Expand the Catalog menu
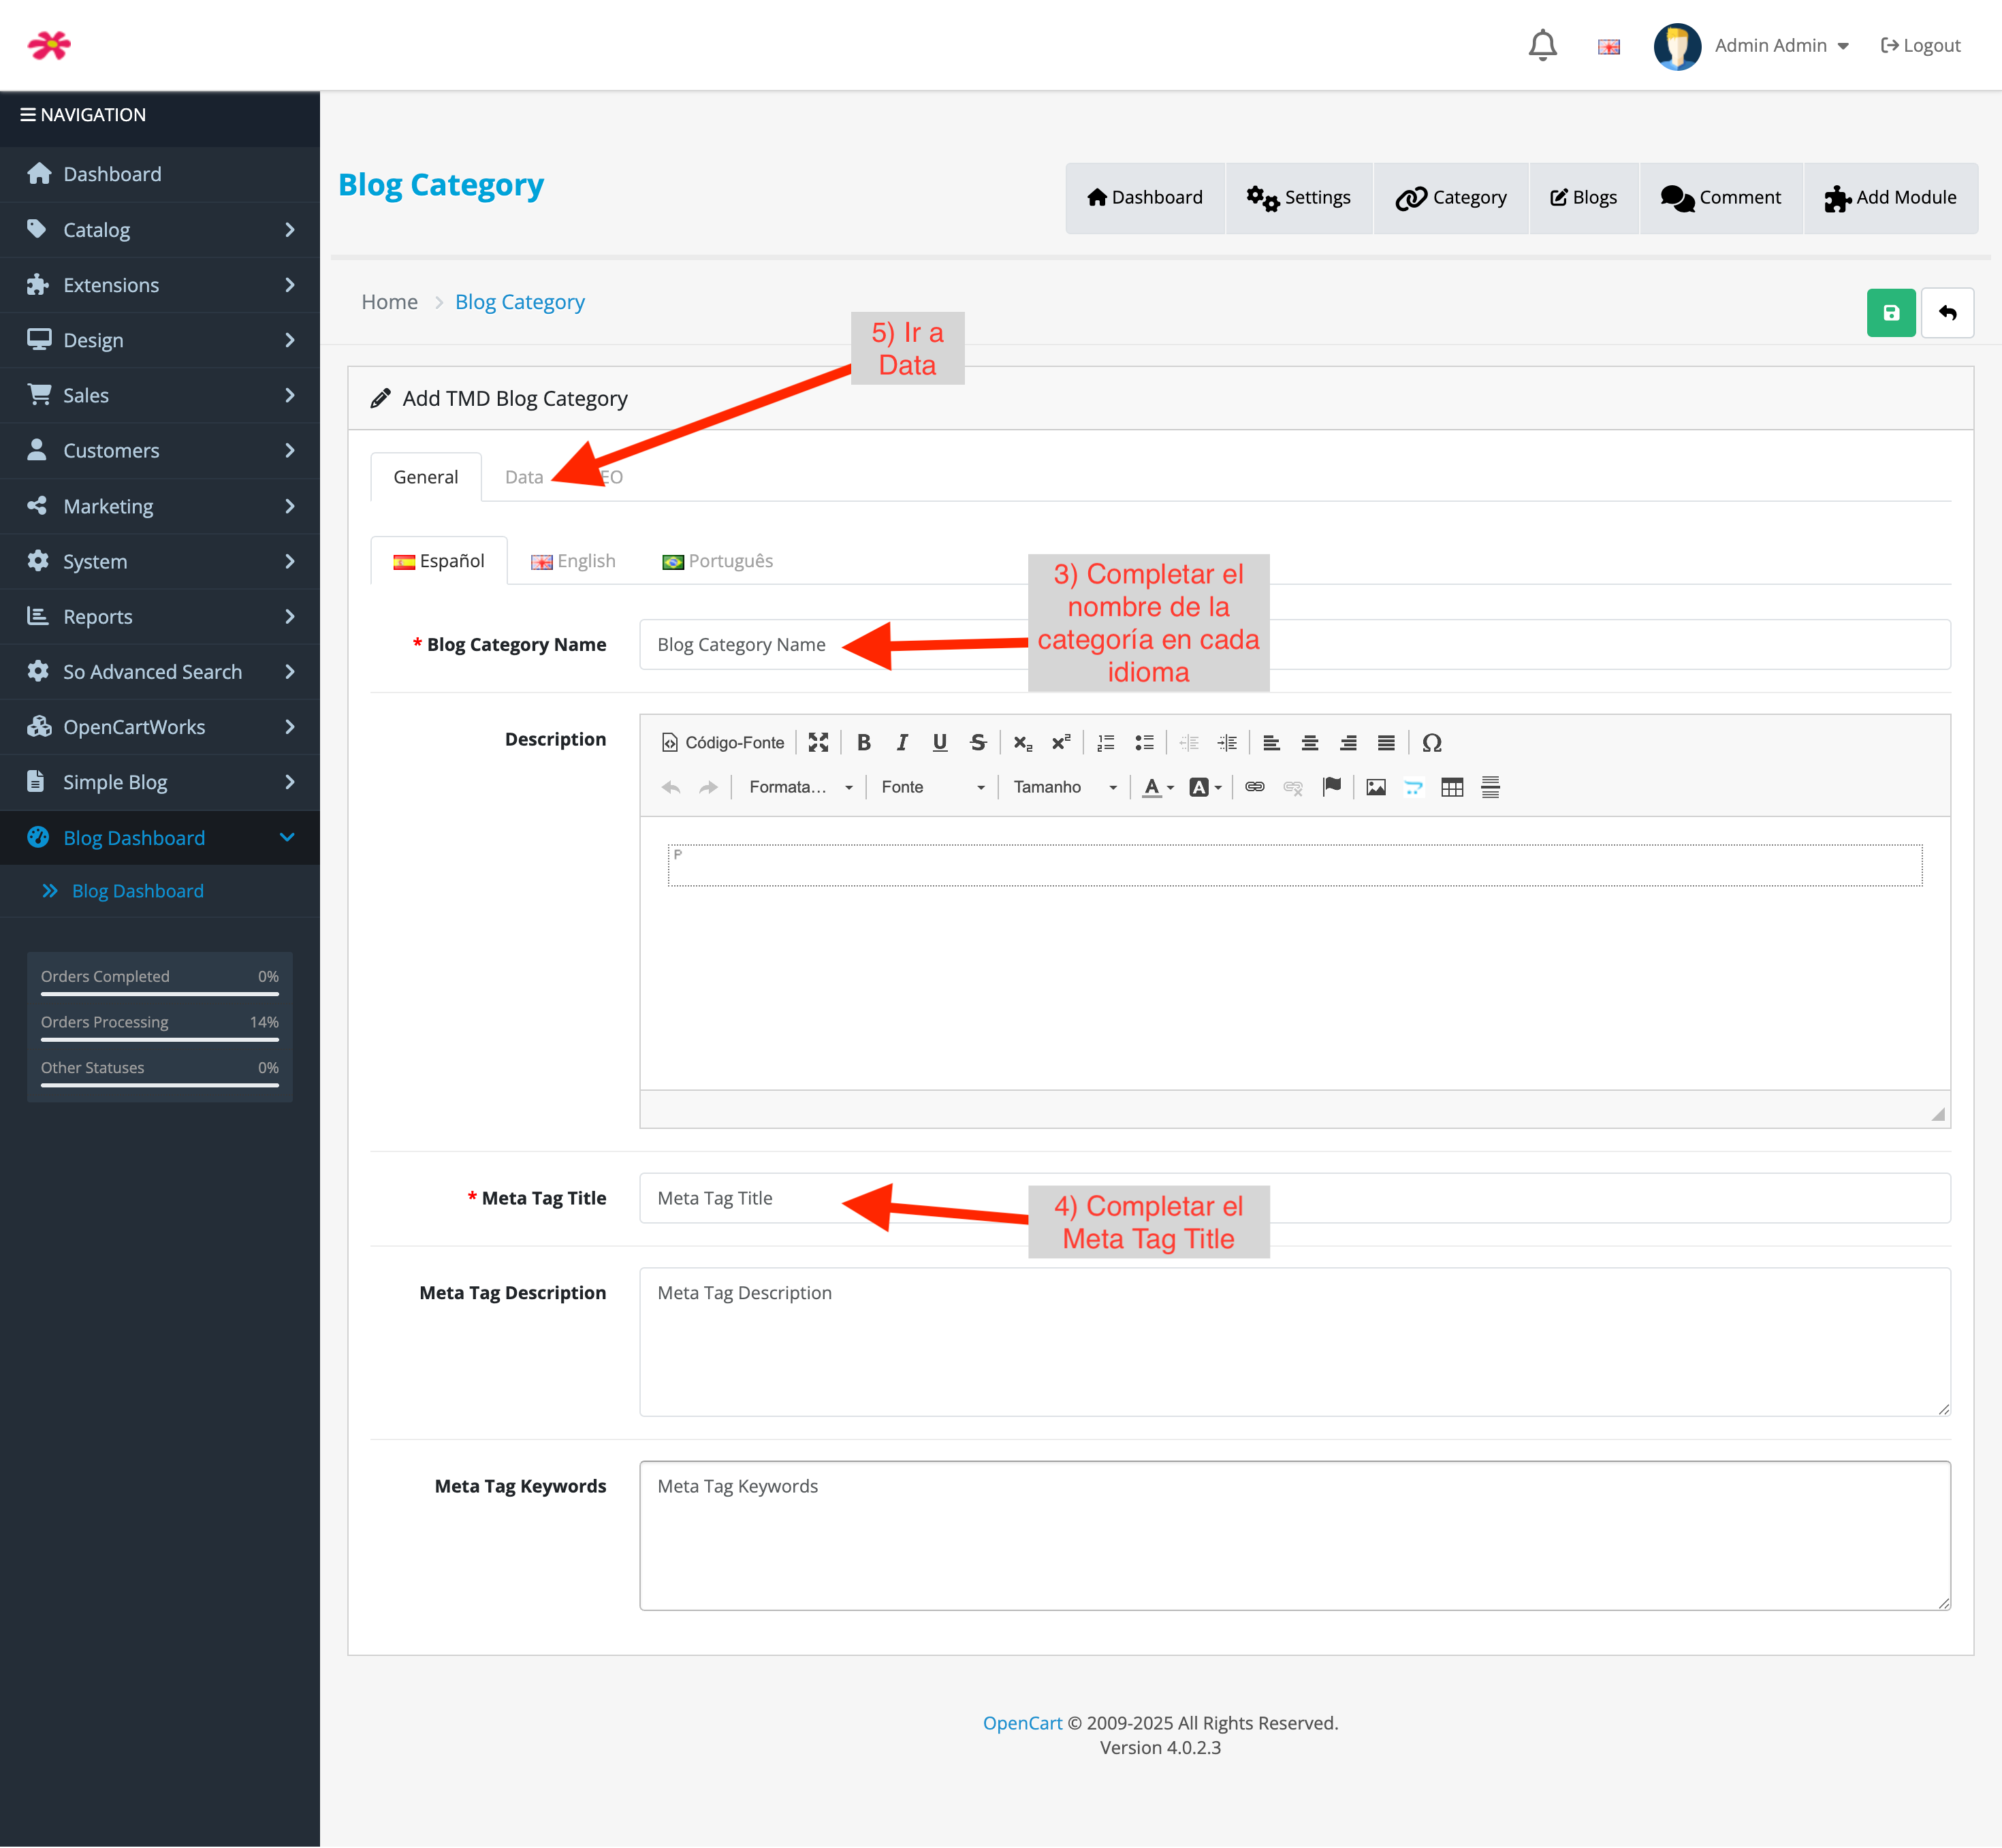 [160, 230]
